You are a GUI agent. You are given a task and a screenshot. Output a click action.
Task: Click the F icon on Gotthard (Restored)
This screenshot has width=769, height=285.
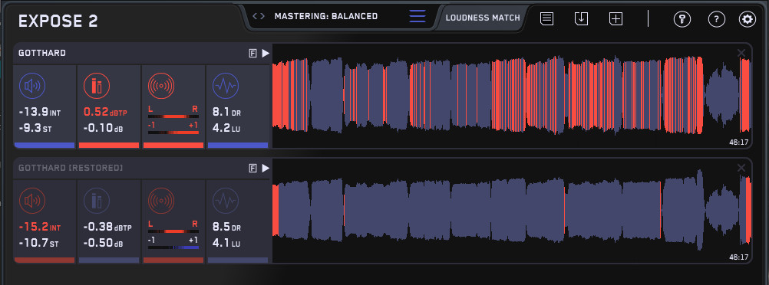click(253, 169)
